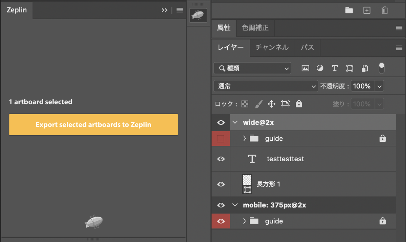Hide the wide@2x artboard group

coord(221,122)
